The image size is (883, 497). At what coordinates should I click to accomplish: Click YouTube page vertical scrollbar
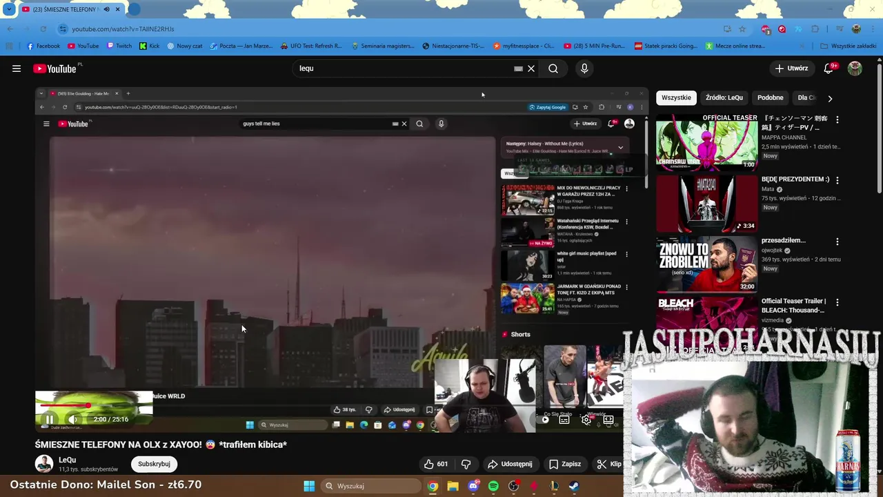coord(880,128)
